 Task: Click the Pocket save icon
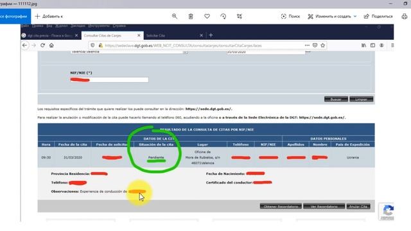[x=315, y=46]
